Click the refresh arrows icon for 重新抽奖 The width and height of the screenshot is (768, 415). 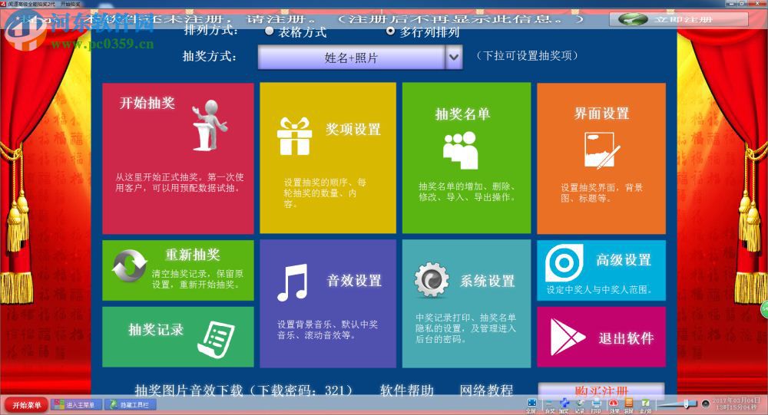coord(129,265)
